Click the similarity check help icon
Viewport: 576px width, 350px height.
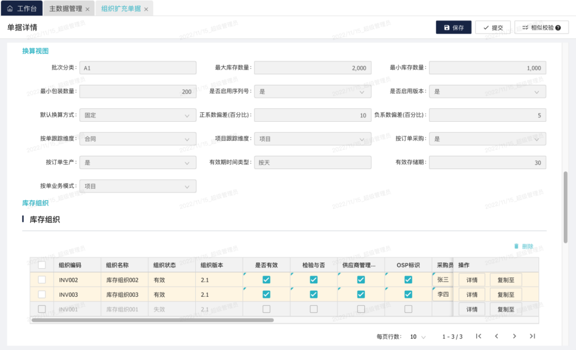pyautogui.click(x=558, y=28)
